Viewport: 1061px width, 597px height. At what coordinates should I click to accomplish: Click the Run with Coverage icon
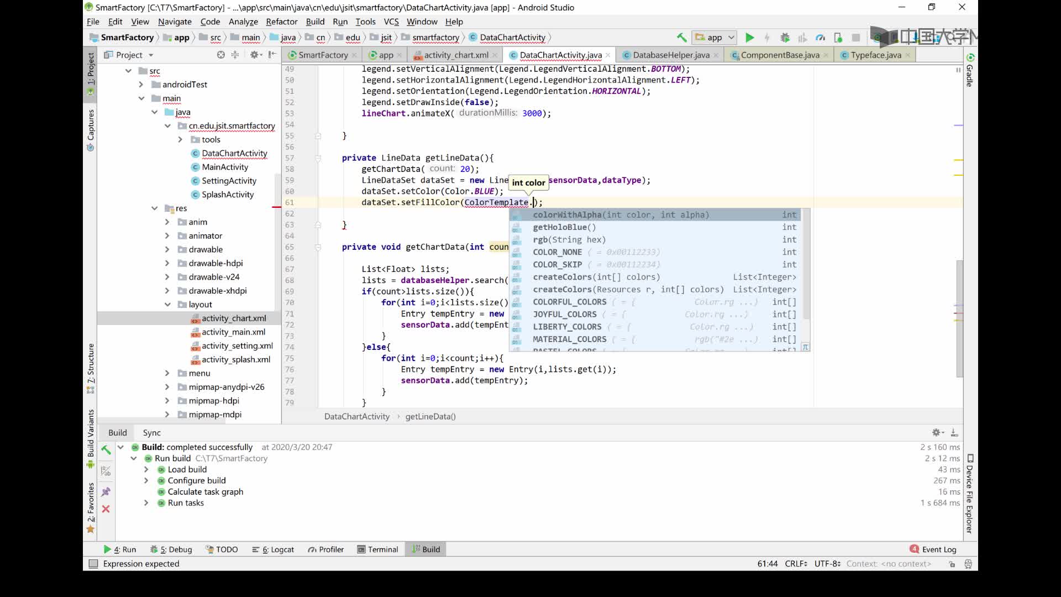click(x=802, y=38)
